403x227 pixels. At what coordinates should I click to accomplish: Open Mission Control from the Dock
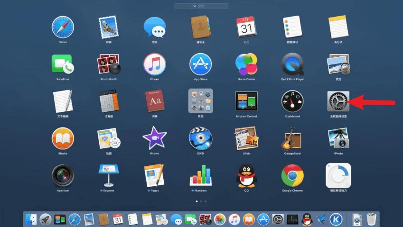[60, 219]
